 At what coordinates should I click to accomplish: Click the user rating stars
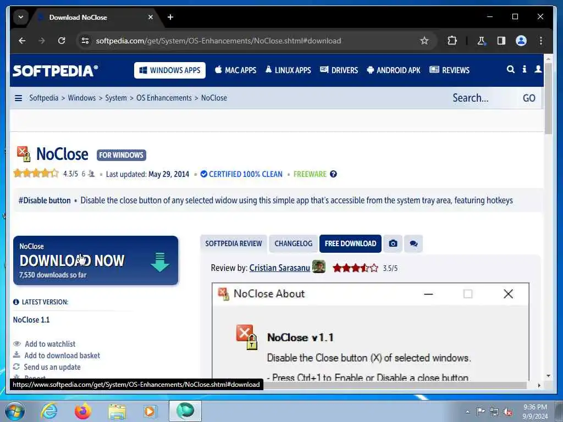36,174
